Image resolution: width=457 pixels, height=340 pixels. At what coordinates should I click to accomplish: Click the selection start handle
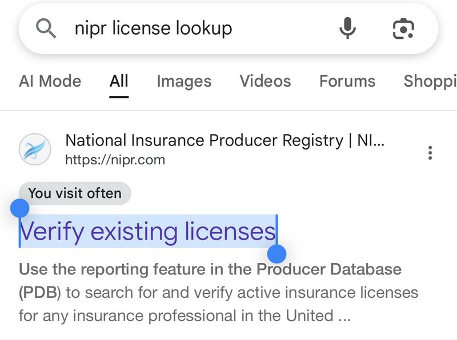(x=19, y=208)
